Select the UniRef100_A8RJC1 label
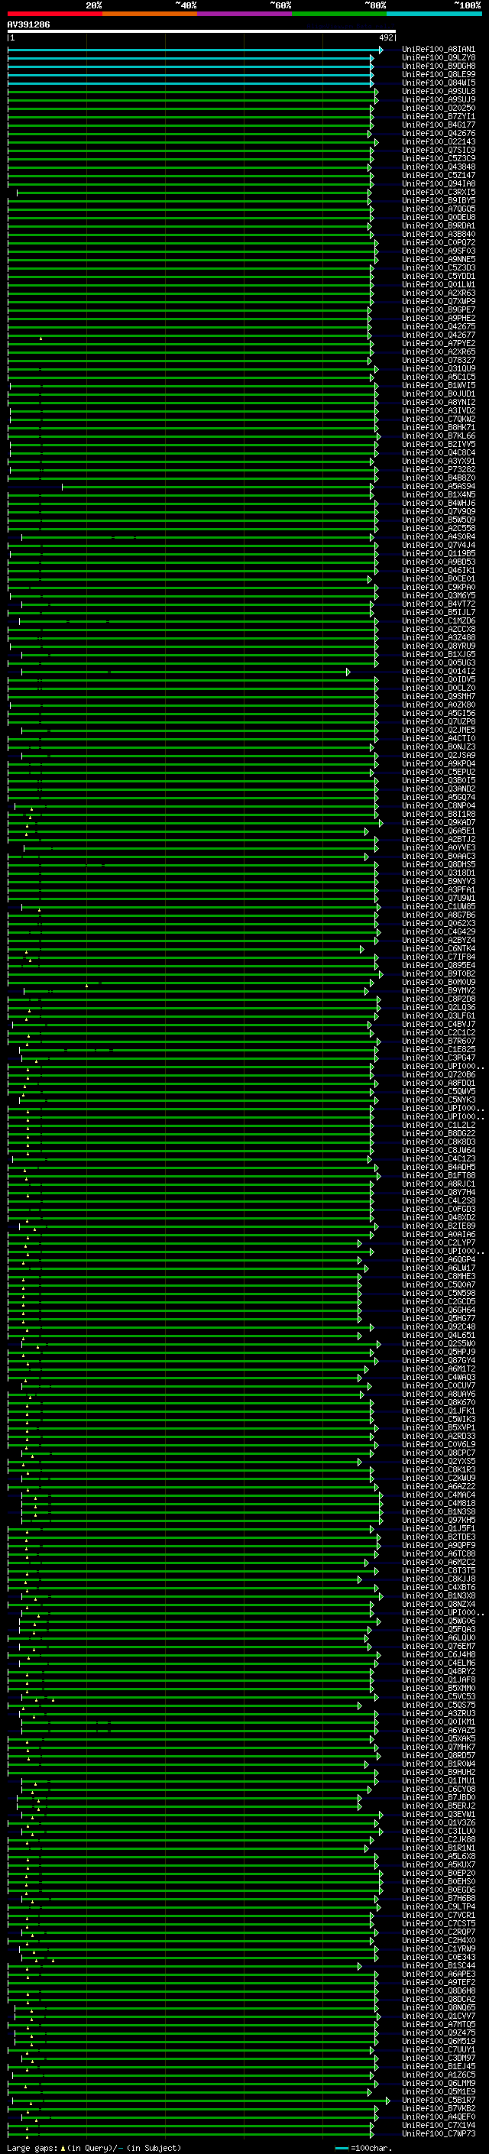489x2154 pixels. pos(439,1184)
